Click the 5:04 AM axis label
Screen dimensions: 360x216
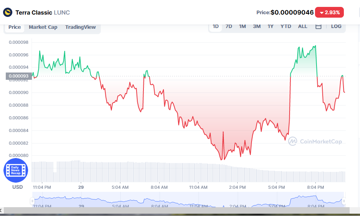click(x=120, y=187)
